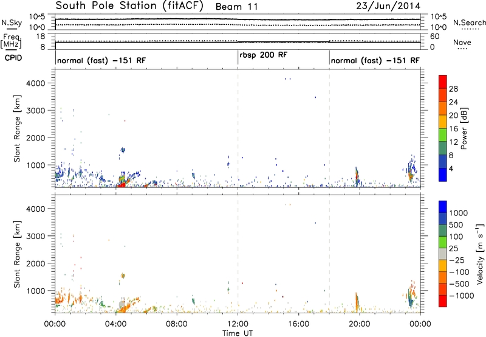Screen dimensions: 486x337
Task: Click the bright blue bottom segment of the power colorbar
Action: tap(443, 175)
